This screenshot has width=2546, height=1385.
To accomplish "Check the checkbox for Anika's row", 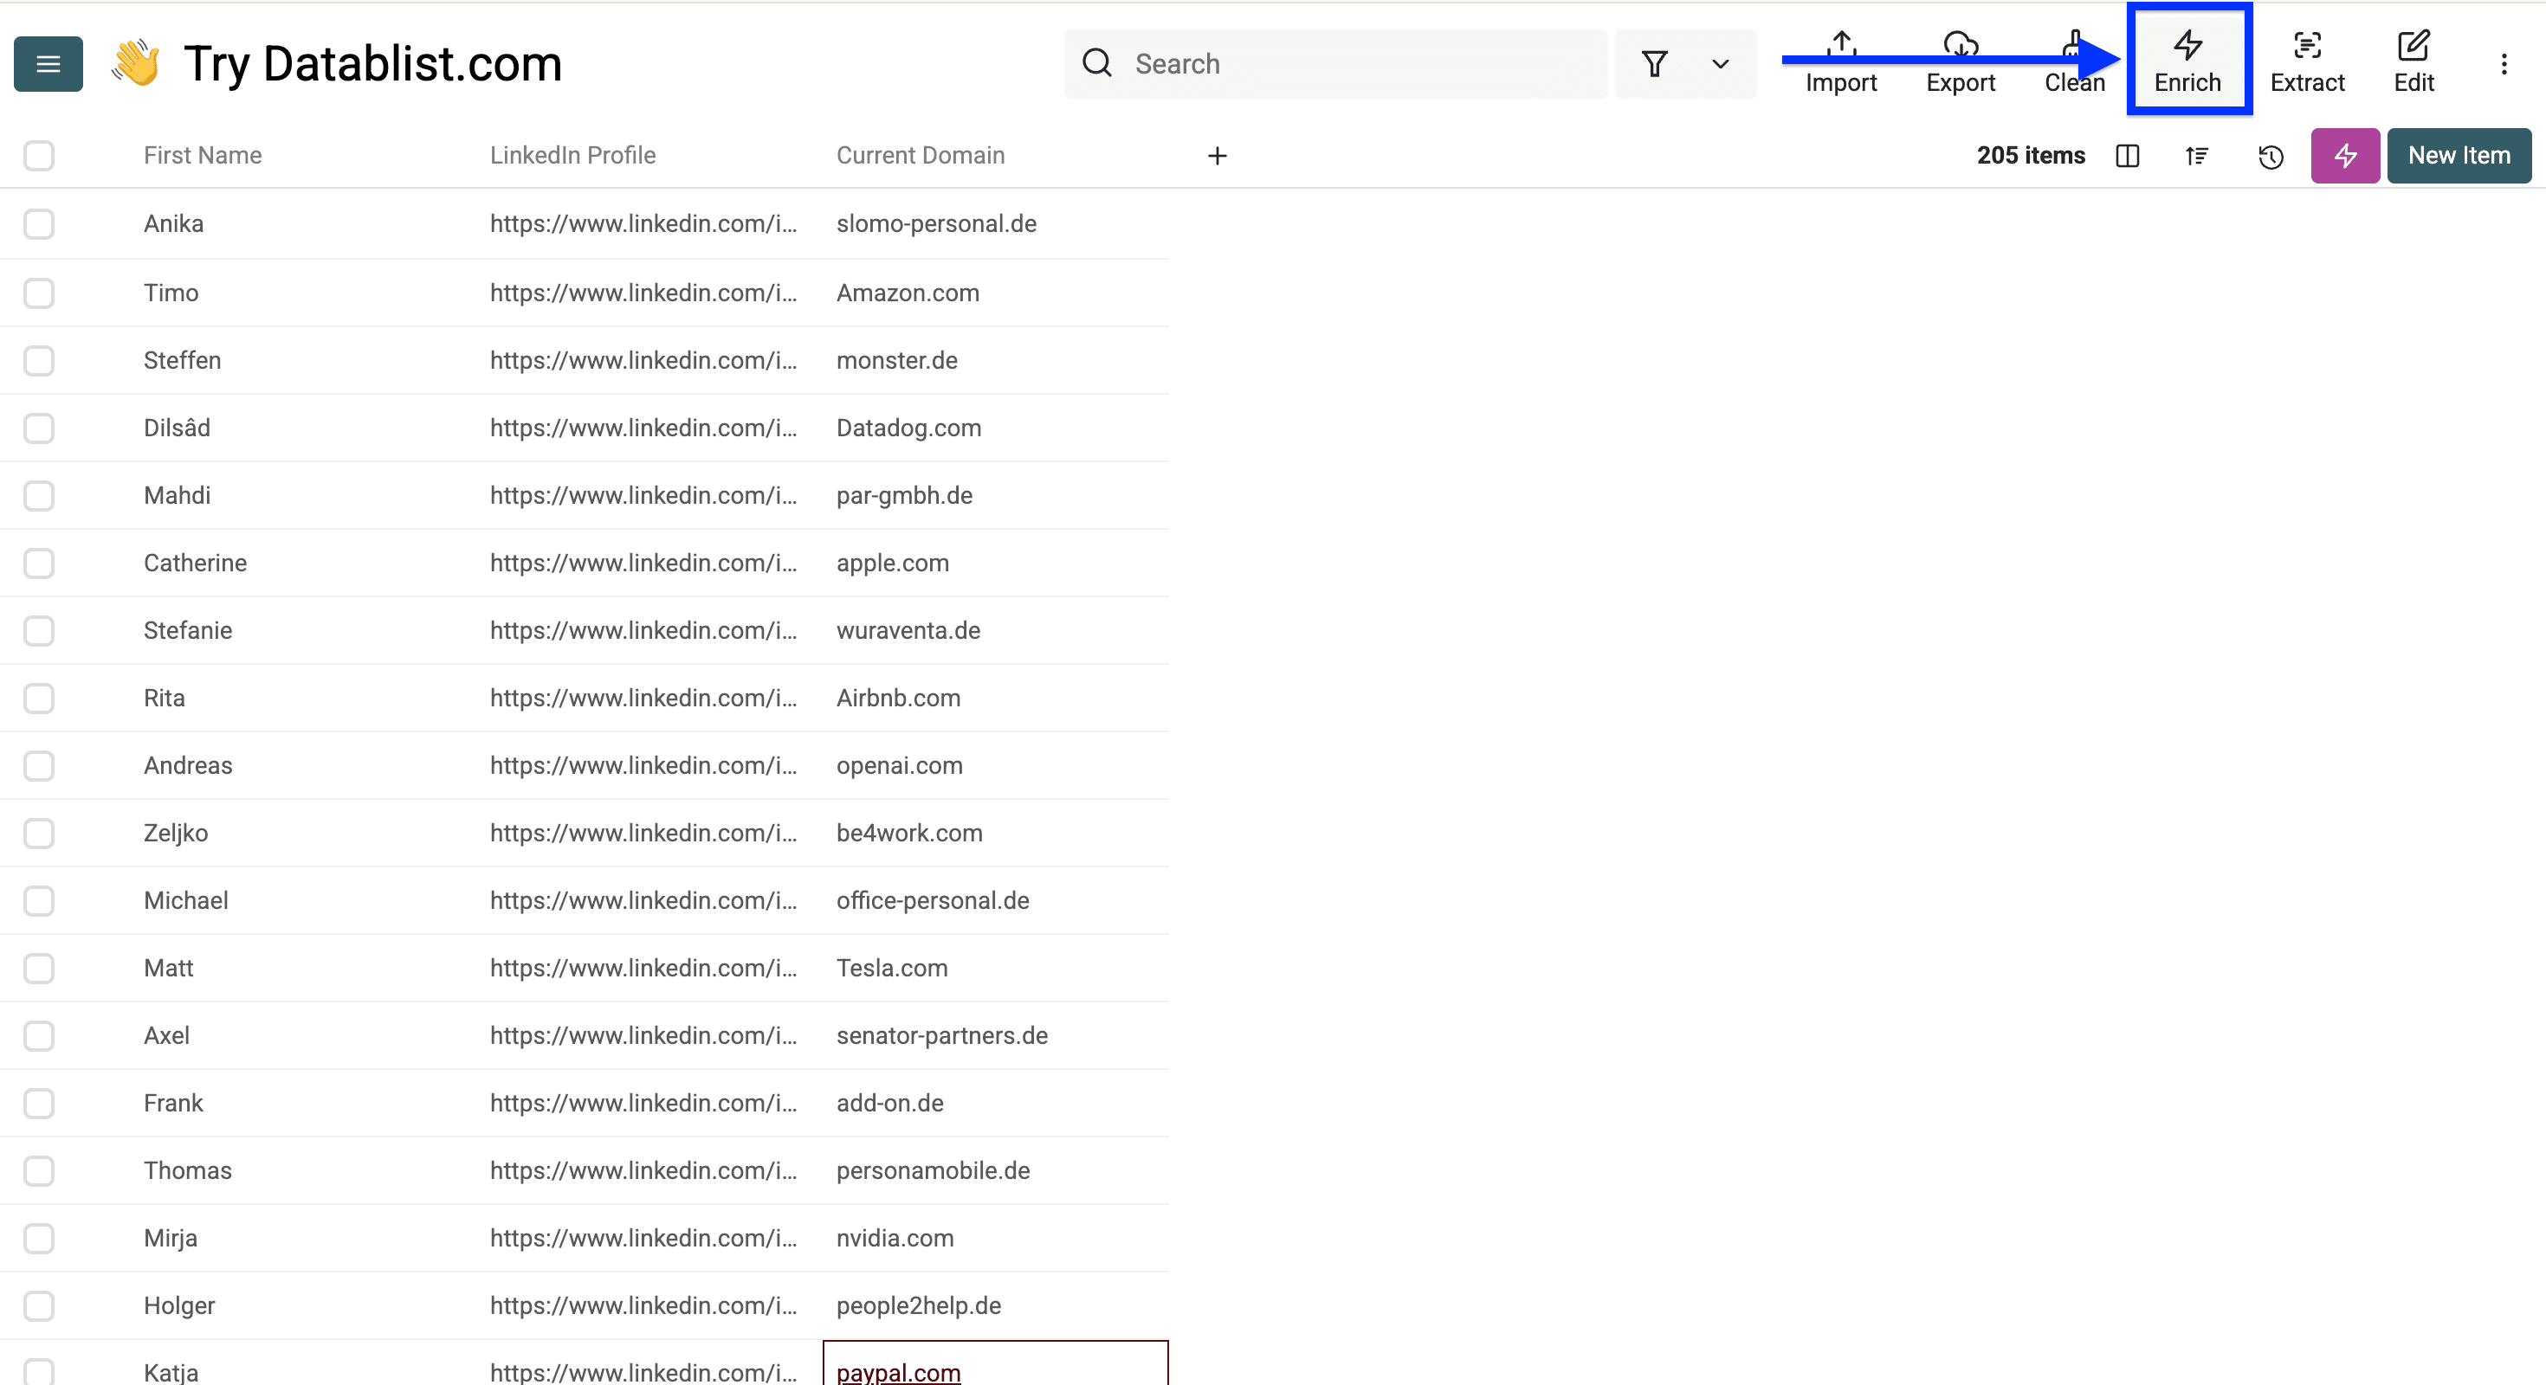I will coord(39,224).
